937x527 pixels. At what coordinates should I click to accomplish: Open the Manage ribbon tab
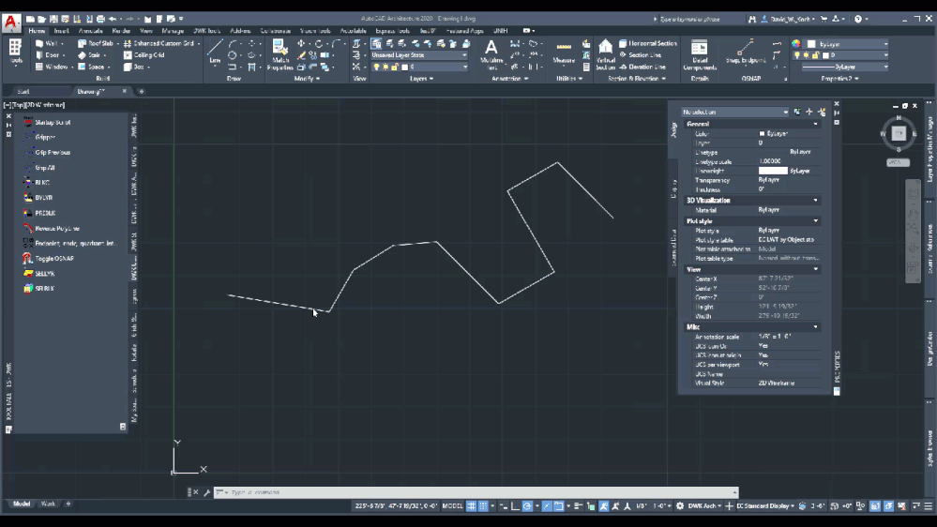172,30
